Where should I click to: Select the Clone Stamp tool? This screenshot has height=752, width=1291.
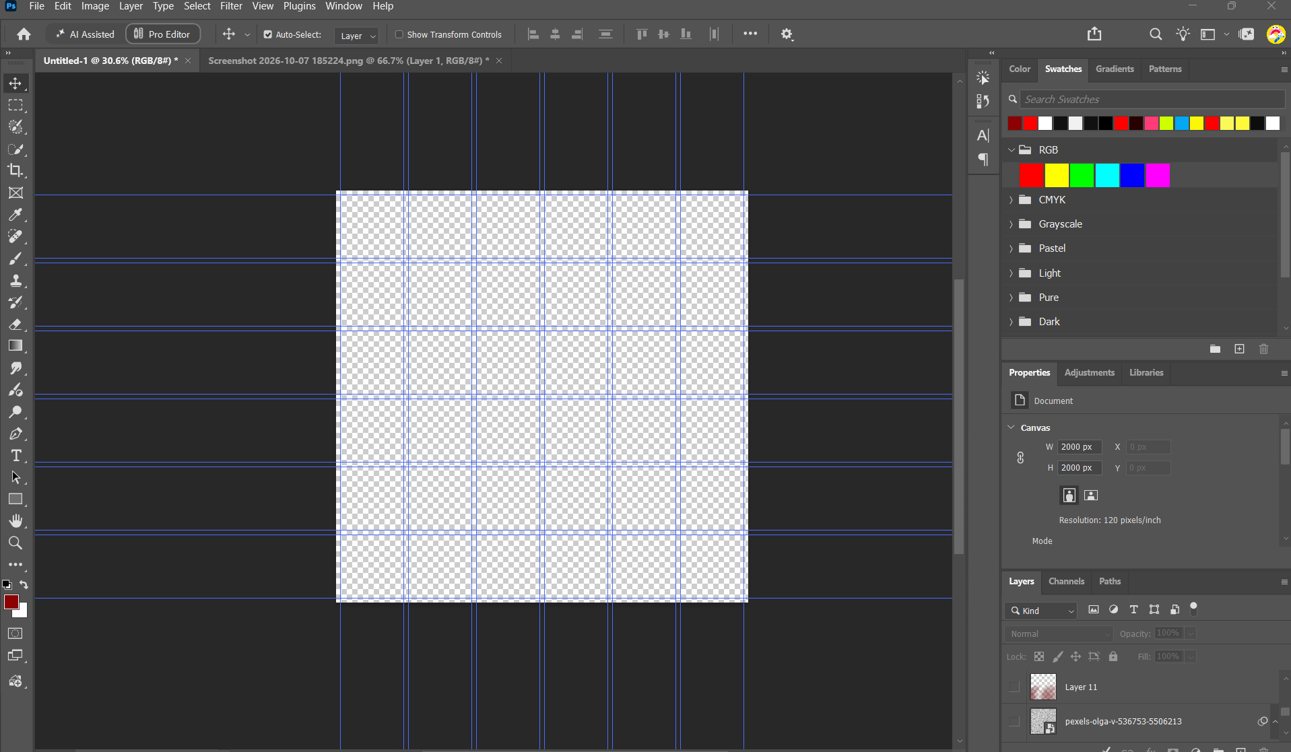click(x=15, y=281)
